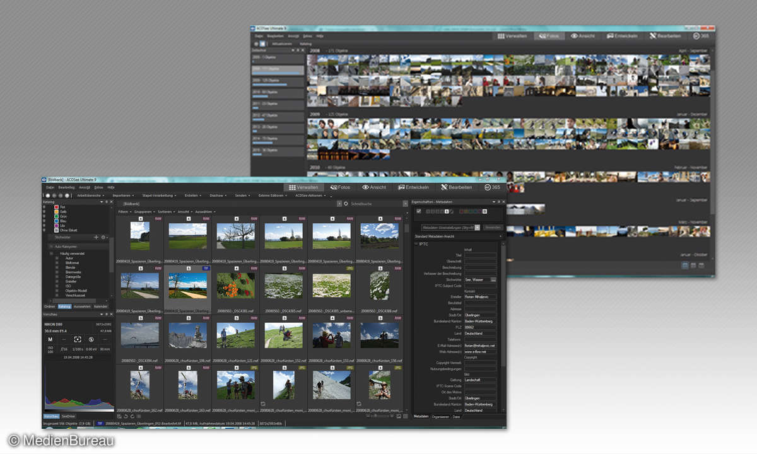
Task: Select the 20080502-_DSC4381.nef orange flowers thumbnail
Action: (236, 286)
